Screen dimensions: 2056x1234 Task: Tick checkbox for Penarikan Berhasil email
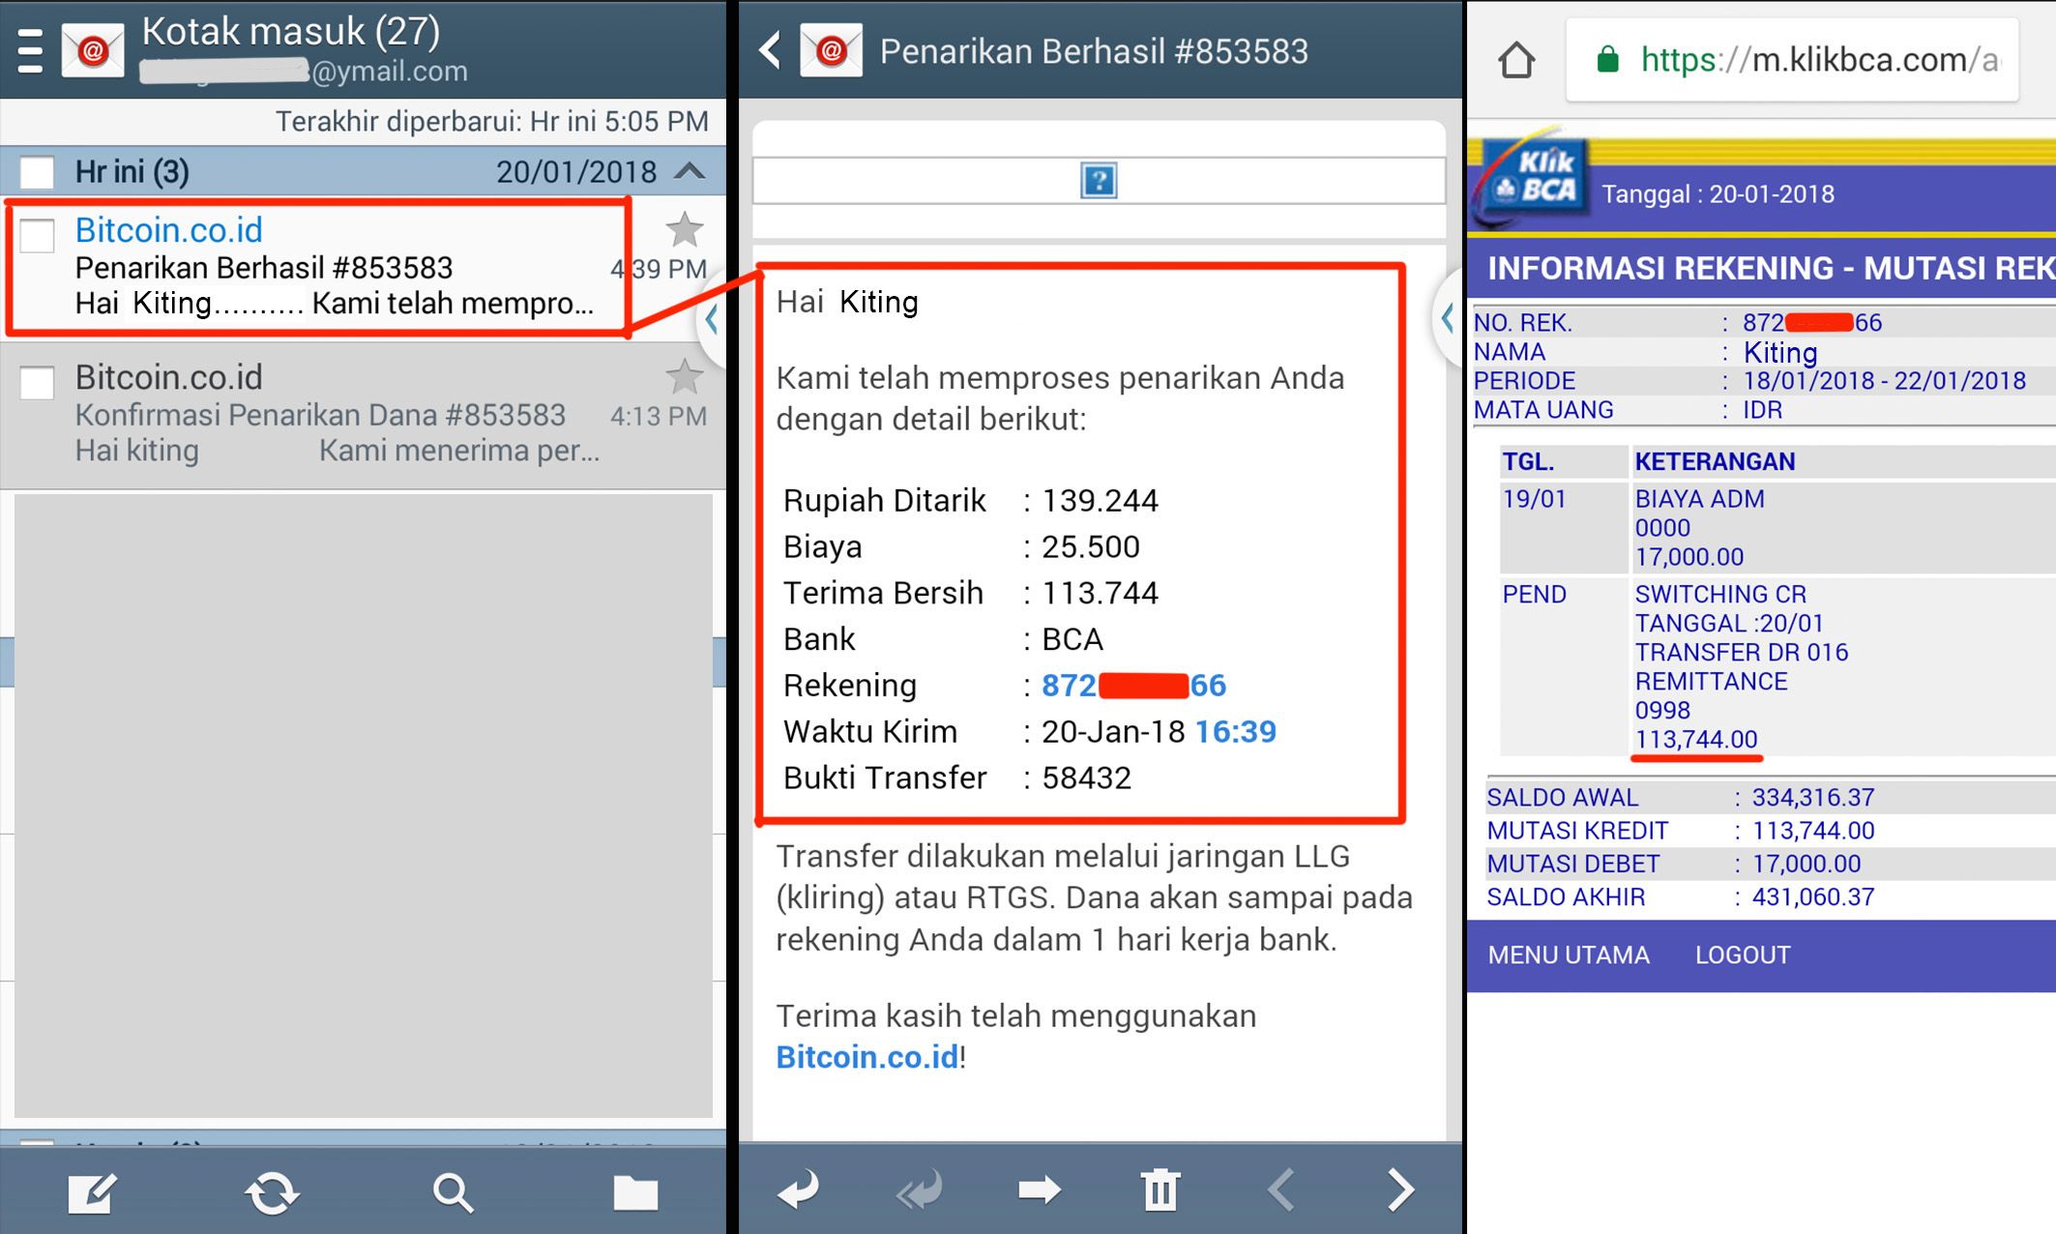pos(37,235)
